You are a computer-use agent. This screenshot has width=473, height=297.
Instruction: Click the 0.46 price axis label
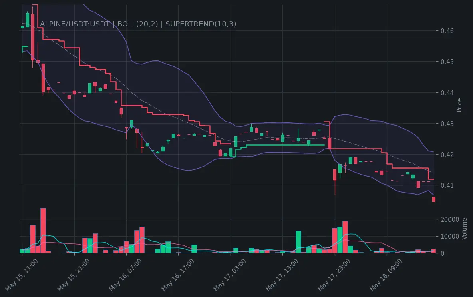447,31
